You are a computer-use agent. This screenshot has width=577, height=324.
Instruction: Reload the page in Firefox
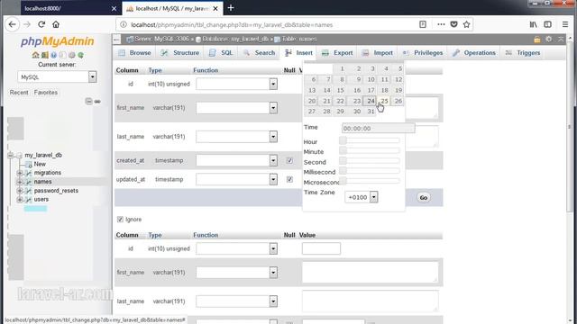click(x=41, y=24)
